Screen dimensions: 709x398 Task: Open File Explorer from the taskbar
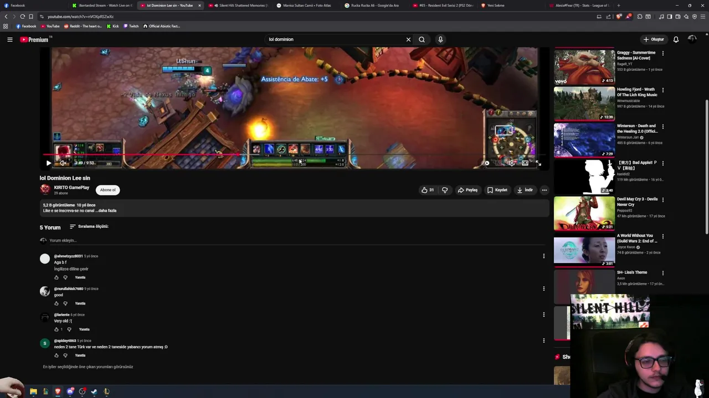point(33,391)
